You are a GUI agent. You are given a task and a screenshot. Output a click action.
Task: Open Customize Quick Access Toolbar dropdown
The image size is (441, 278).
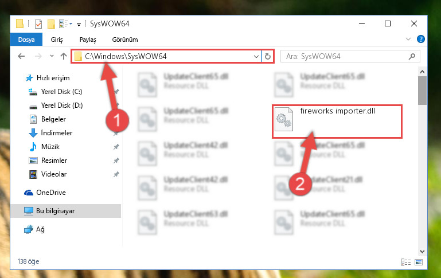(x=79, y=25)
